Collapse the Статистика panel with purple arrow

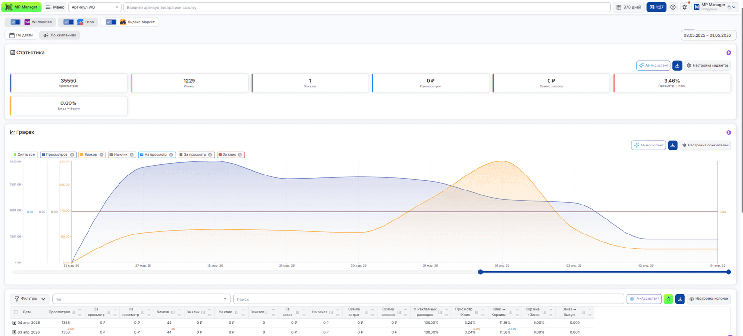[728, 53]
